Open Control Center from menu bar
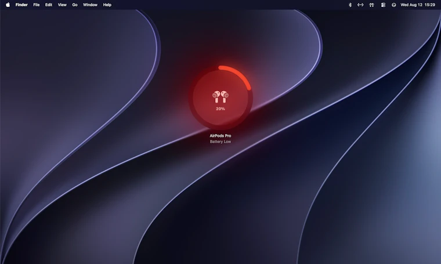 (x=383, y=5)
